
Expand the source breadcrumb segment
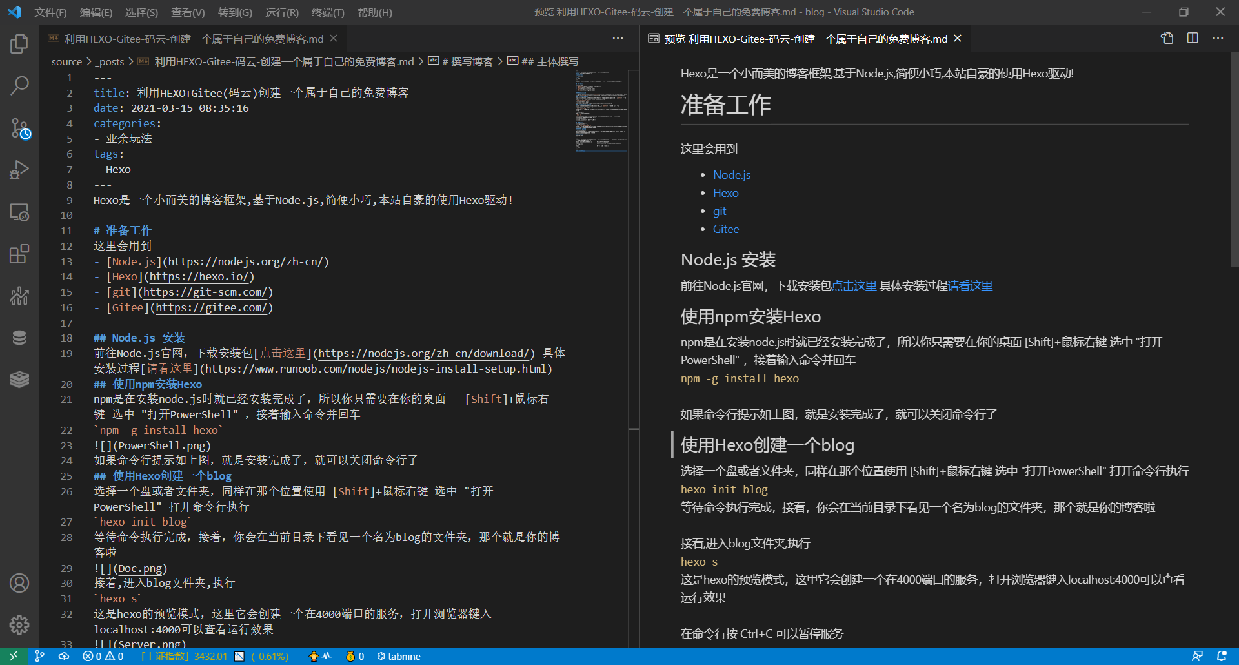tap(66, 61)
